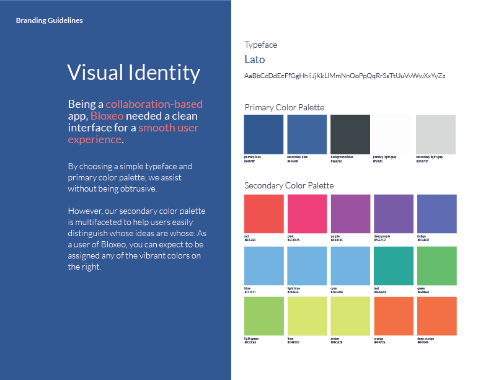This screenshot has height=380, width=491.
Task: Click 'distinguish whose ideas are whose' line
Action: [x=131, y=234]
